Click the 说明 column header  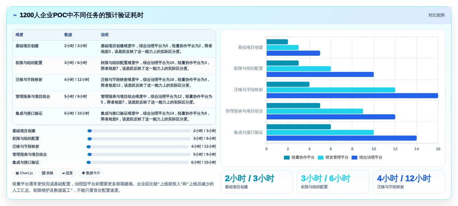coord(105,35)
